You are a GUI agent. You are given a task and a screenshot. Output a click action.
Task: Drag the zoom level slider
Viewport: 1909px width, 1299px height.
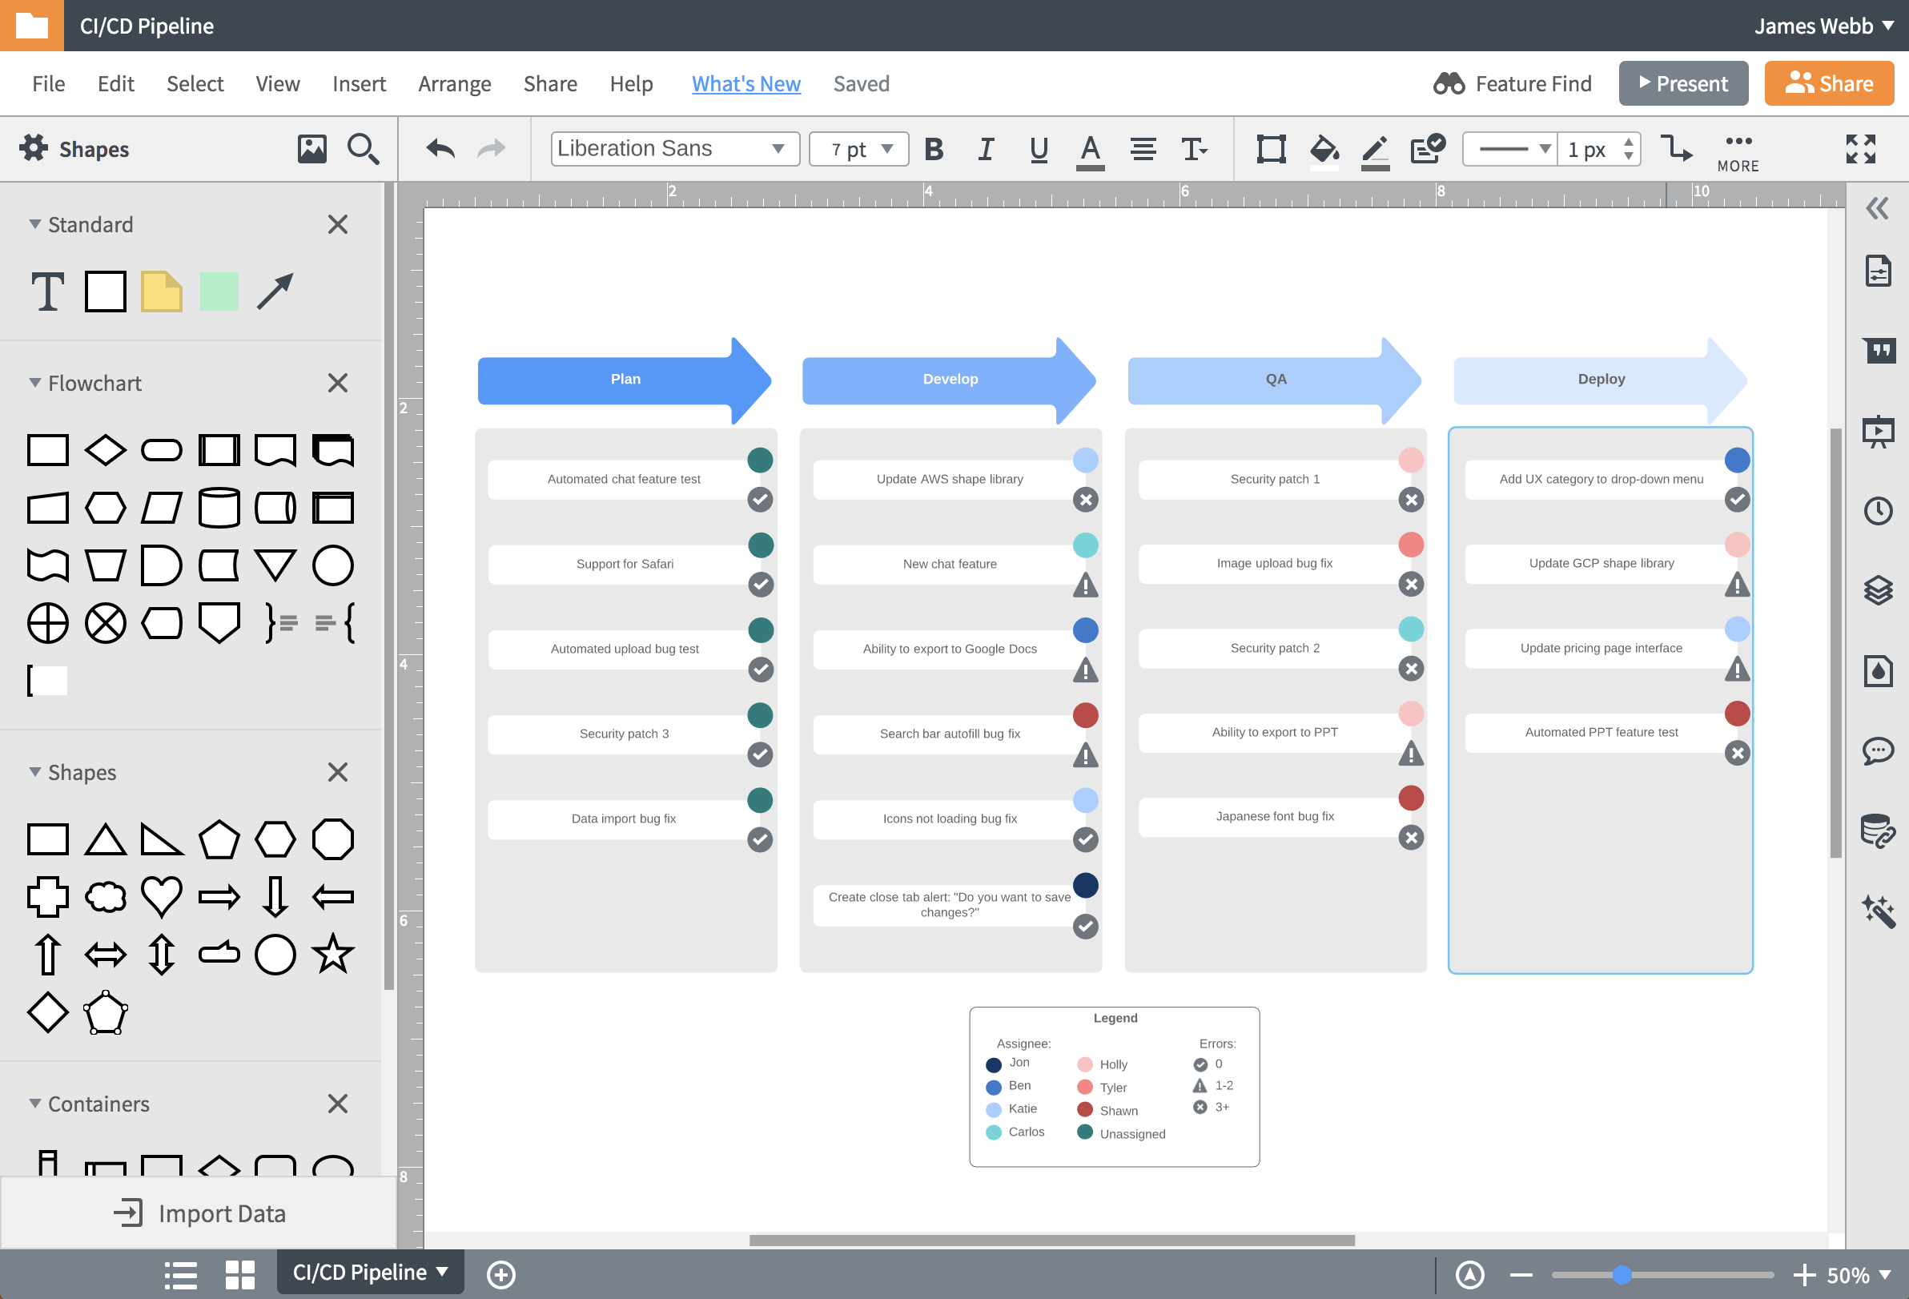pos(1626,1273)
